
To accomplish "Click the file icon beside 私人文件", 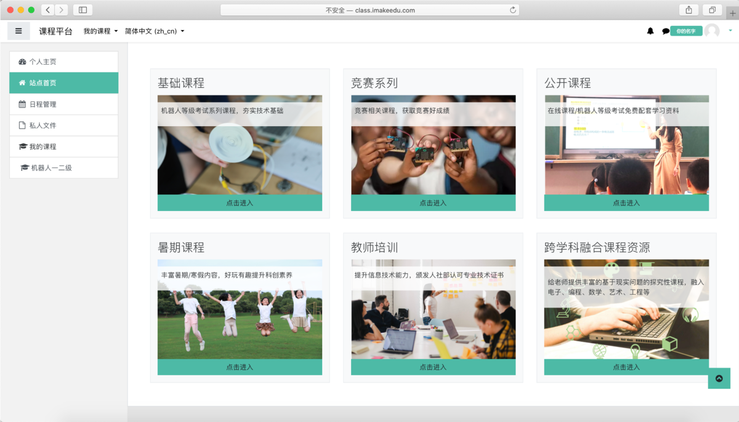I will tap(23, 125).
